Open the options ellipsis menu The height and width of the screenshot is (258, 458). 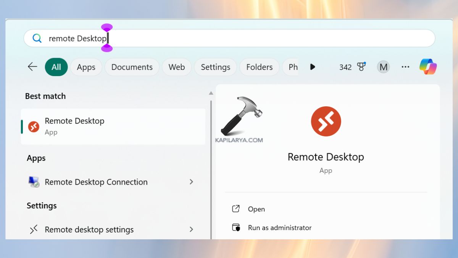405,67
